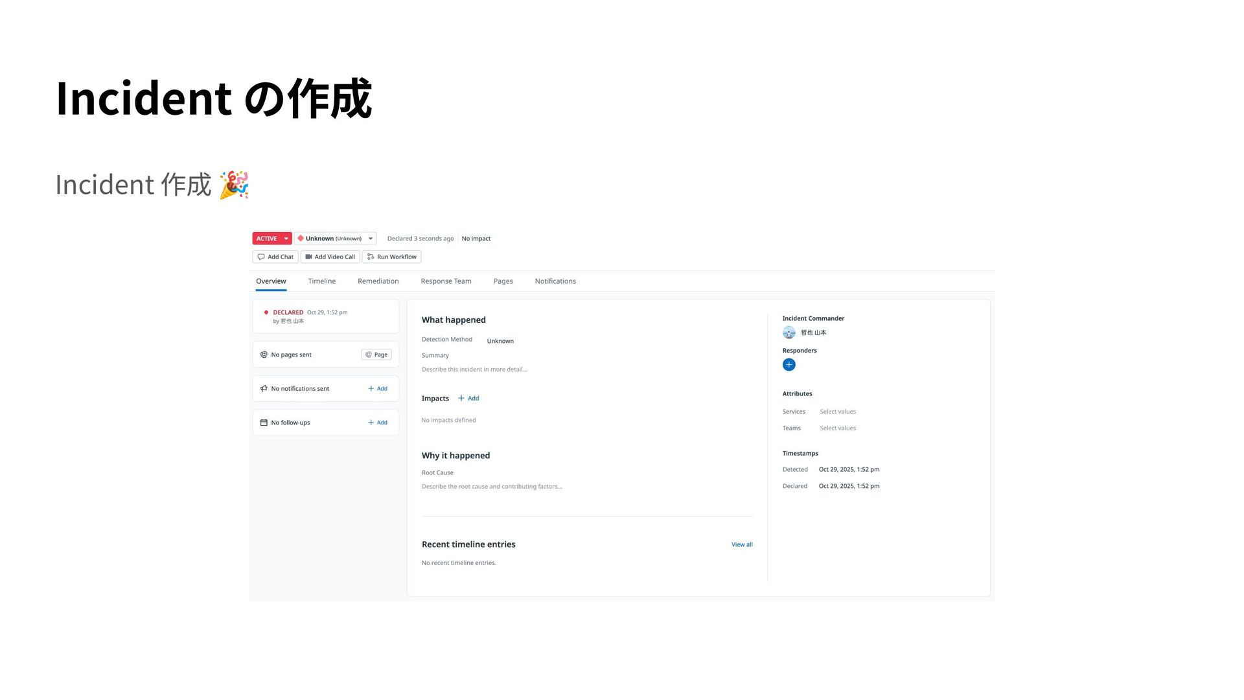Viewport: 1244px width, 700px height.
Task: Add a notification in the notifications card
Action: point(378,389)
